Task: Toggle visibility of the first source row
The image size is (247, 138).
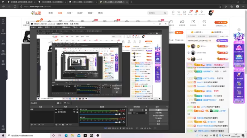Action: click(x=74, y=109)
